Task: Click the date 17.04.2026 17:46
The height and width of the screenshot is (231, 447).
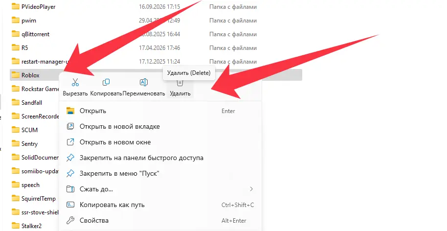Action: coord(159,47)
